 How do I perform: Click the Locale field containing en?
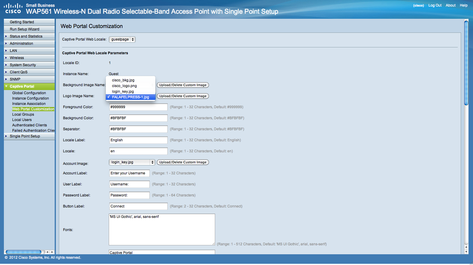point(138,151)
